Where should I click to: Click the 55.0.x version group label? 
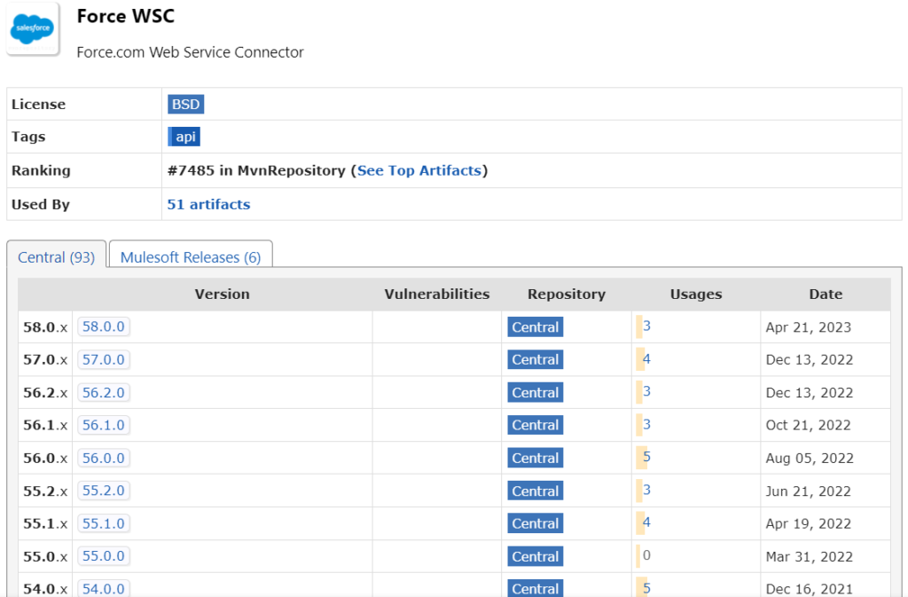[x=45, y=556]
